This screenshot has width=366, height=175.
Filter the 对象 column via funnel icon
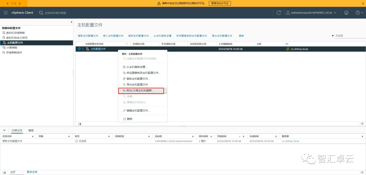(x=69, y=137)
